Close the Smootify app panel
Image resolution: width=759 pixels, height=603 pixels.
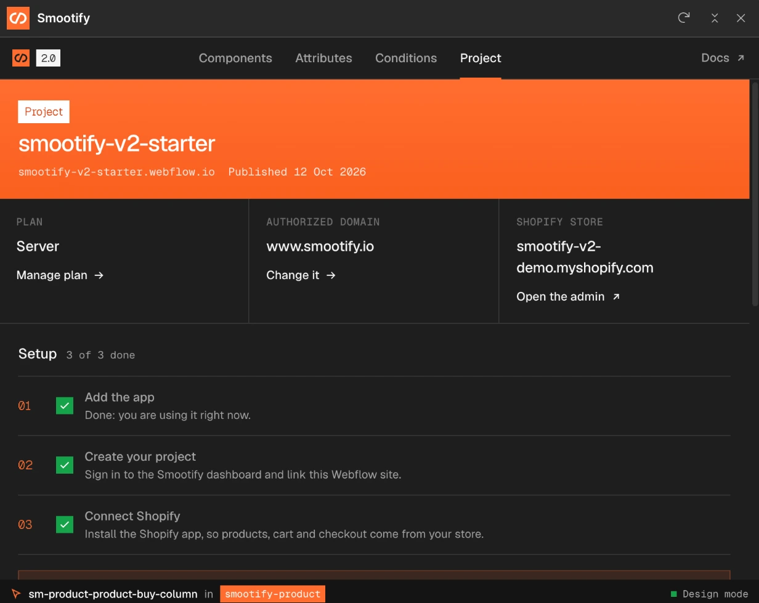(741, 18)
